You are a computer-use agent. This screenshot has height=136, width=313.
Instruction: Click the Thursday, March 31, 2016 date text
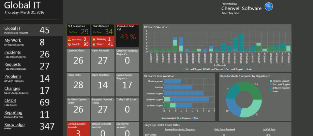pyautogui.click(x=24, y=12)
